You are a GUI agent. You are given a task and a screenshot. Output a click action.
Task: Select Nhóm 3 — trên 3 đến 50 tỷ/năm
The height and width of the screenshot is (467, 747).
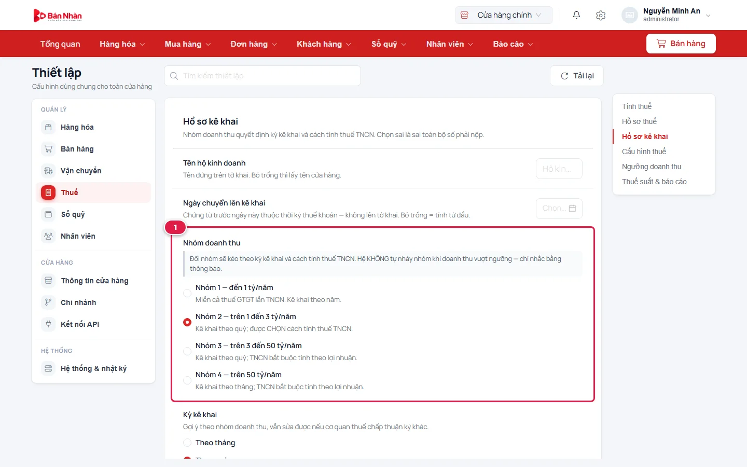[x=187, y=351]
